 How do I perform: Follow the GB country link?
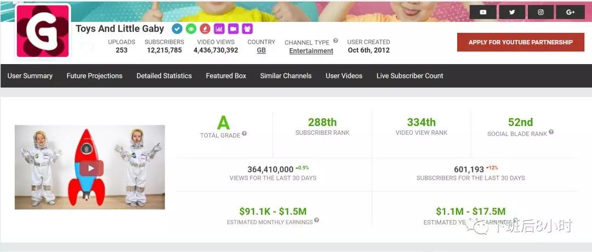click(x=261, y=50)
